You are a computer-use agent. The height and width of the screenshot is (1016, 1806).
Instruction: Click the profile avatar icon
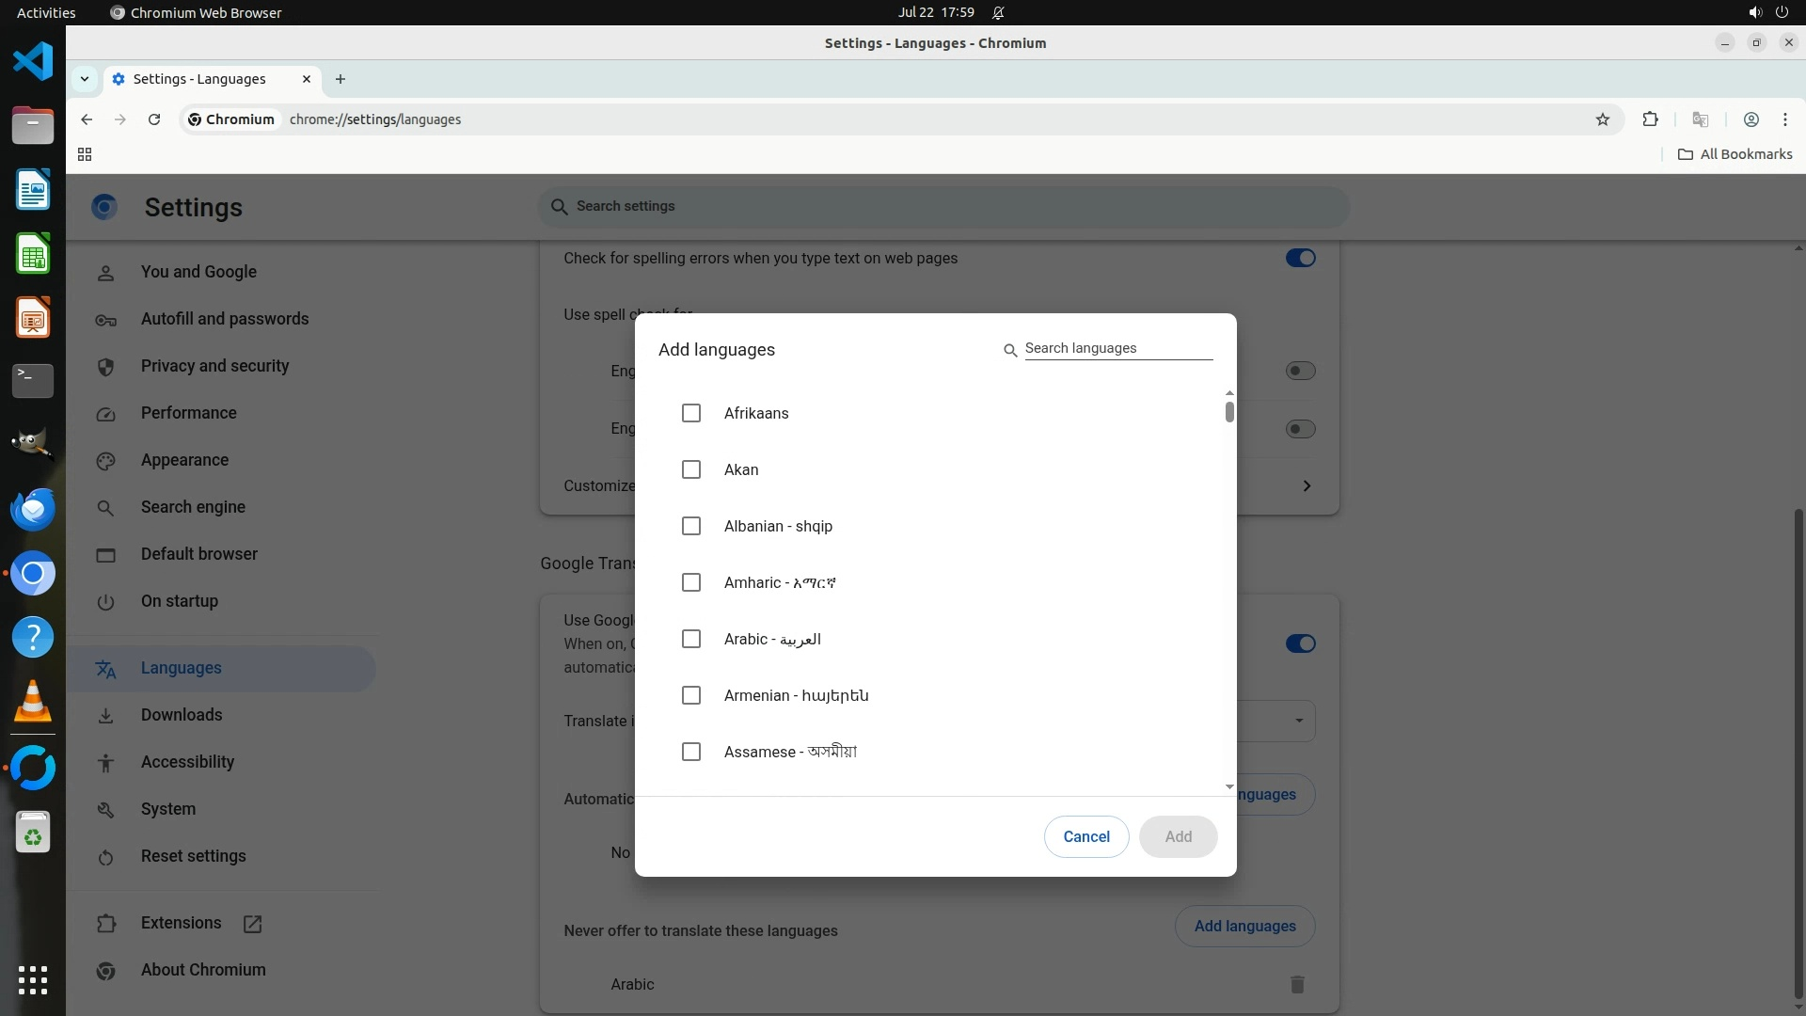1751,119
